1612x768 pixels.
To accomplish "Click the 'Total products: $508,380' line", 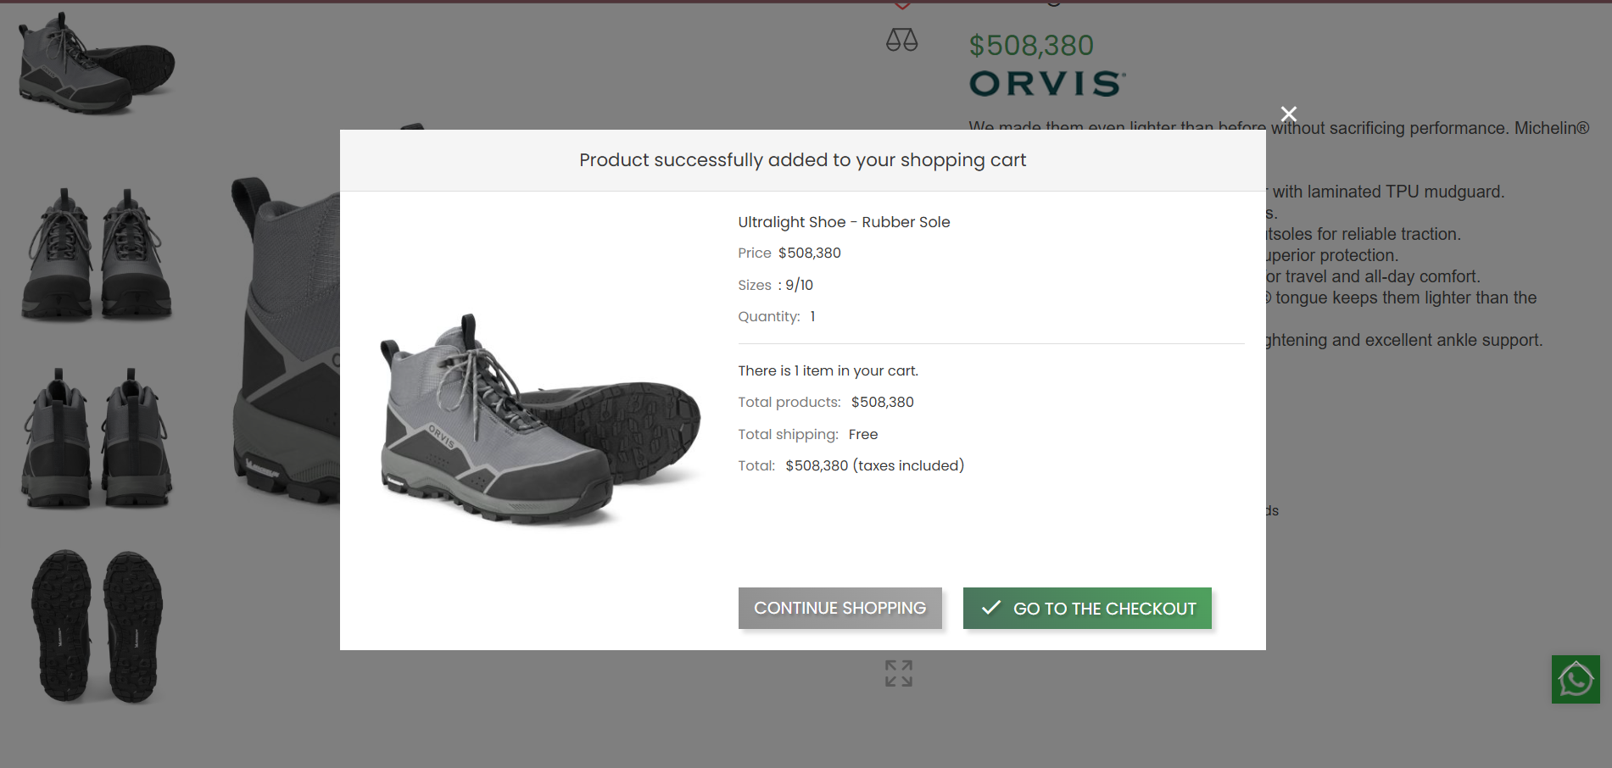I will (825, 402).
